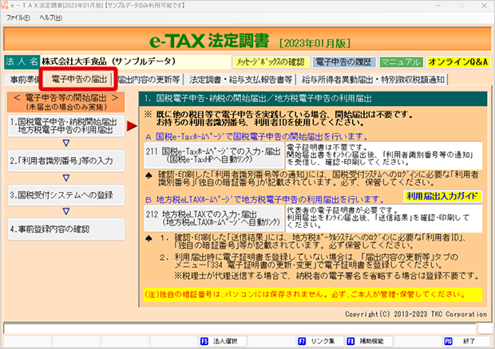Select step 2 「利用者識別番号」等の入力
The width and height of the screenshot is (495, 349).
point(66,161)
